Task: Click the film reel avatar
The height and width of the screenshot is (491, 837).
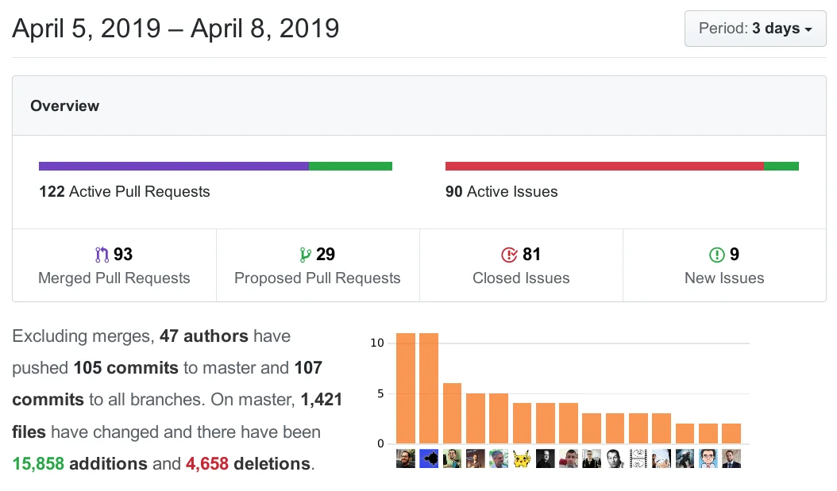Action: click(638, 458)
